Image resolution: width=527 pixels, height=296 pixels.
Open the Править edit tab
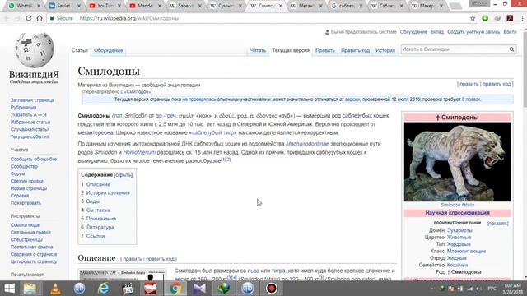coord(325,50)
